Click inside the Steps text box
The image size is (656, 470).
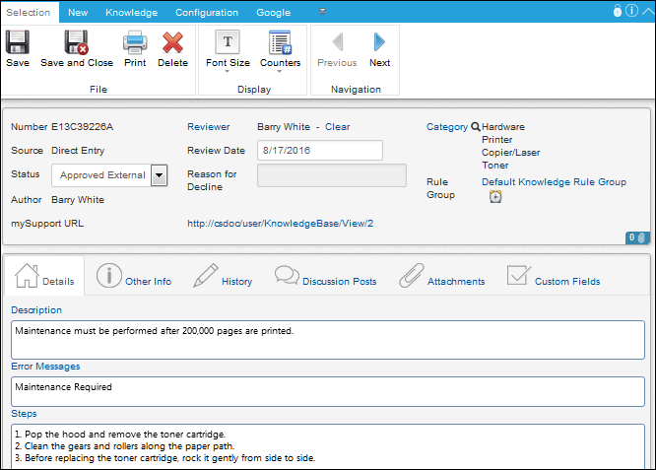[328, 446]
